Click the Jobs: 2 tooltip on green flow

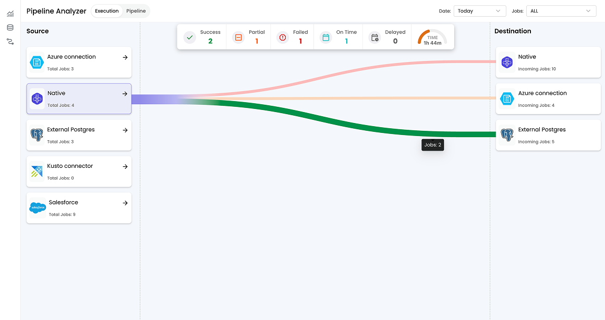tap(433, 145)
